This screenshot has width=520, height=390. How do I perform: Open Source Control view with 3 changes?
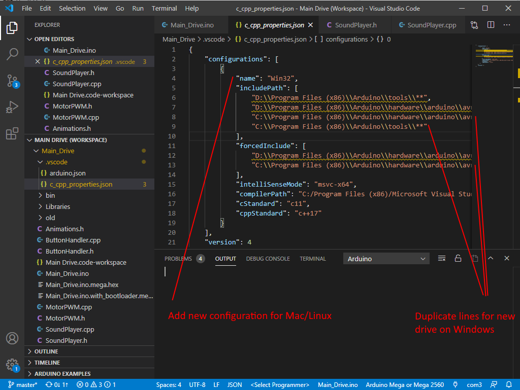tap(12, 81)
